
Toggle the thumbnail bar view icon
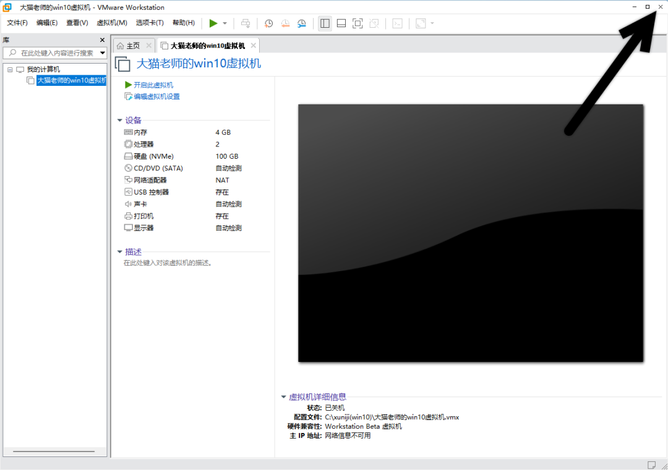pos(341,23)
